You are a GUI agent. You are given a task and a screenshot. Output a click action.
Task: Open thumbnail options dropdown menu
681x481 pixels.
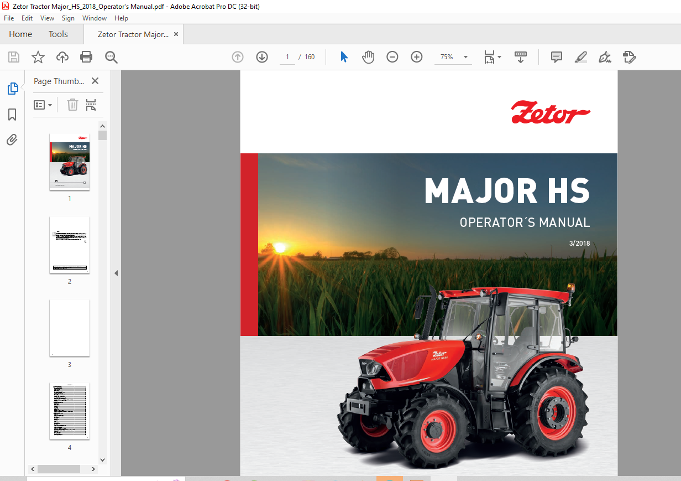[43, 105]
